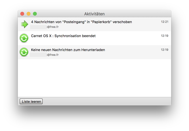The width and height of the screenshot is (189, 131).
Task: Click the 12:19 time on Carnet row
Action: tap(165, 36)
